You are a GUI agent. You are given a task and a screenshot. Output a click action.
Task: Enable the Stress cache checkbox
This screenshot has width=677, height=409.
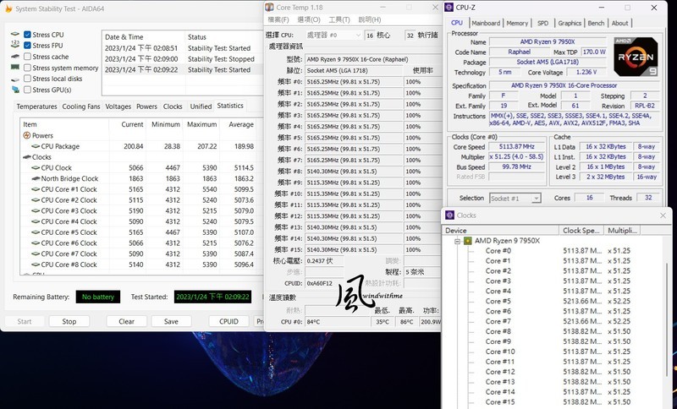pos(27,57)
